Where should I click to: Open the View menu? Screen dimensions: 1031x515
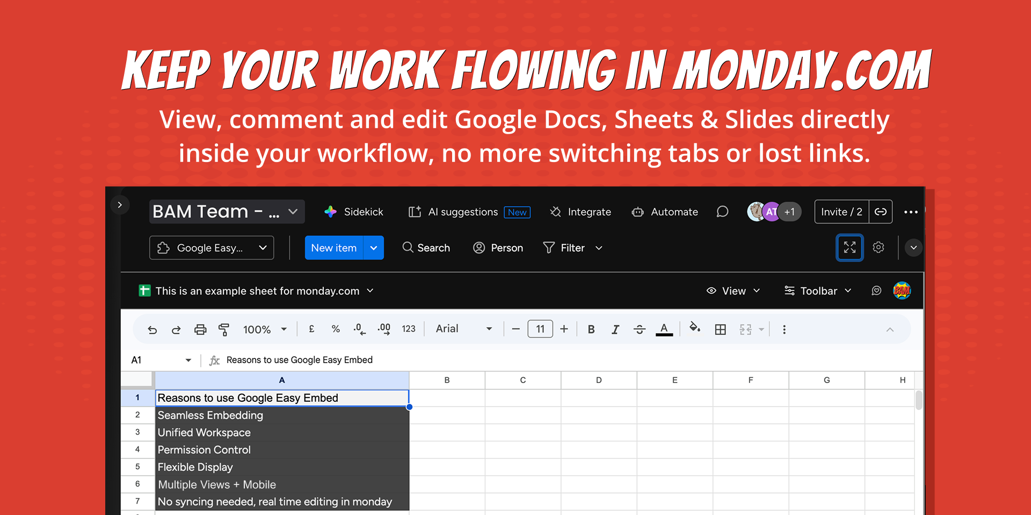point(734,290)
